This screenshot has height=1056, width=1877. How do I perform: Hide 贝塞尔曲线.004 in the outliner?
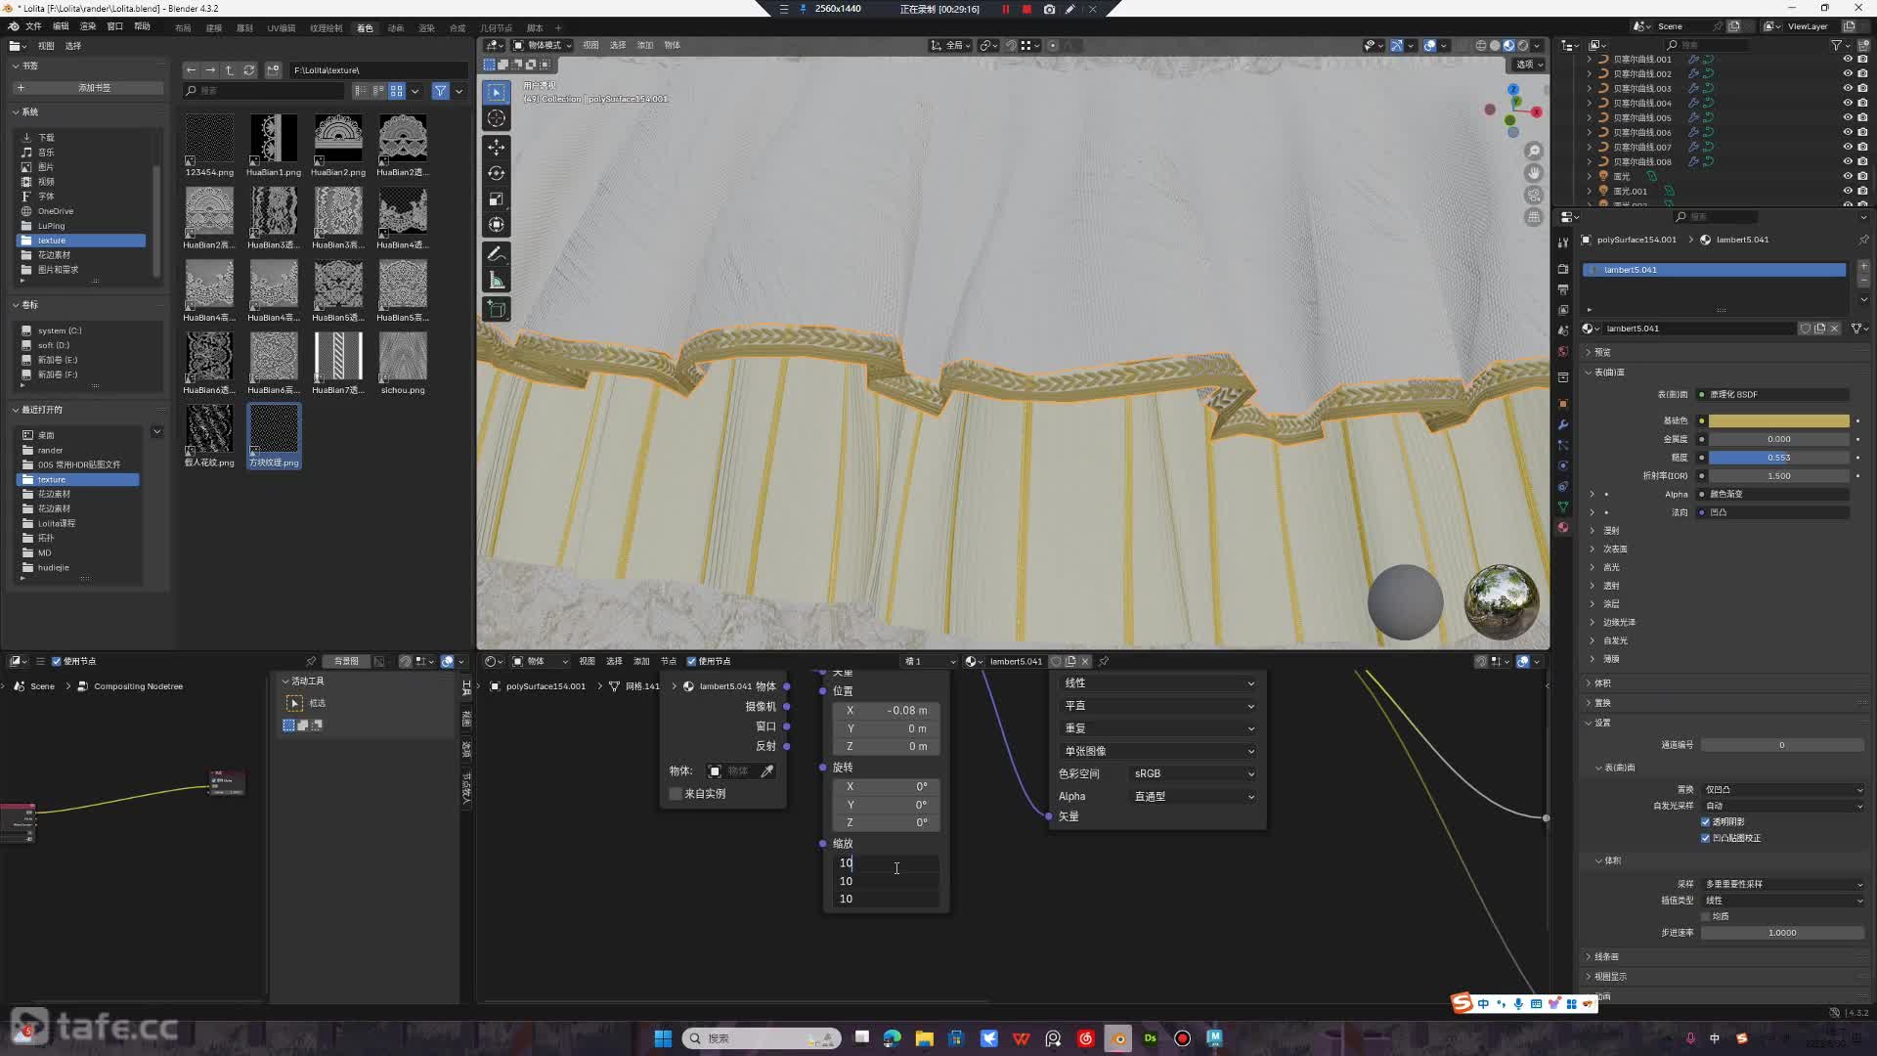pyautogui.click(x=1848, y=103)
